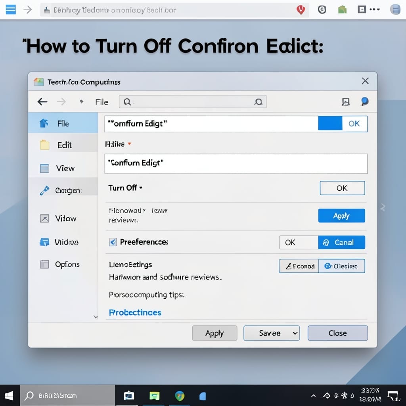Click the Close button at bottom

click(x=337, y=333)
